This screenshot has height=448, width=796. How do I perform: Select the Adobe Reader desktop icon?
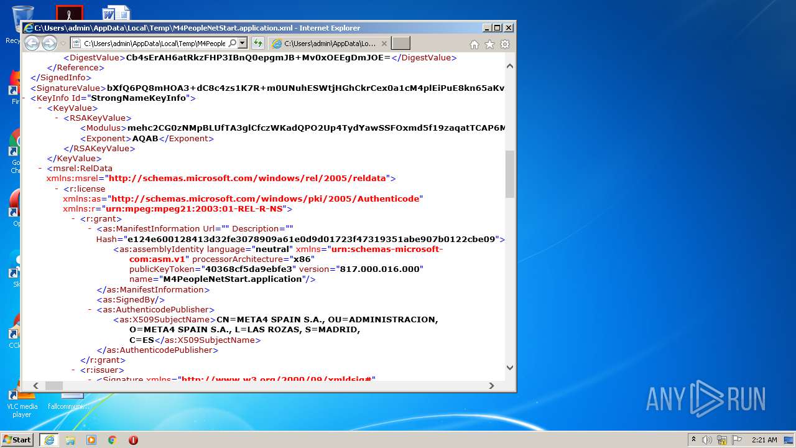[69, 12]
